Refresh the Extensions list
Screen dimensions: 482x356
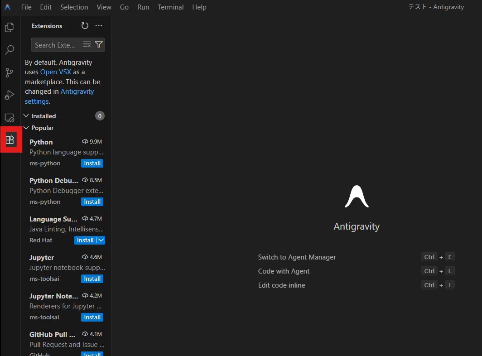point(85,26)
